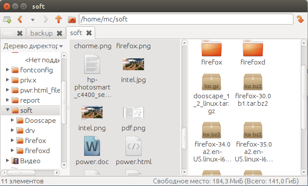Select the dooscape_1_2_linux.tar.gz archive icon
Viewport: 308px width, 186px height.
(x=212, y=82)
